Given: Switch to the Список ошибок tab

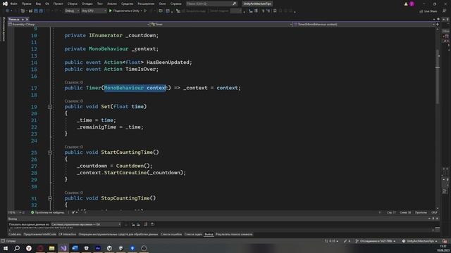Looking at the screenshot, I should (x=171, y=234).
